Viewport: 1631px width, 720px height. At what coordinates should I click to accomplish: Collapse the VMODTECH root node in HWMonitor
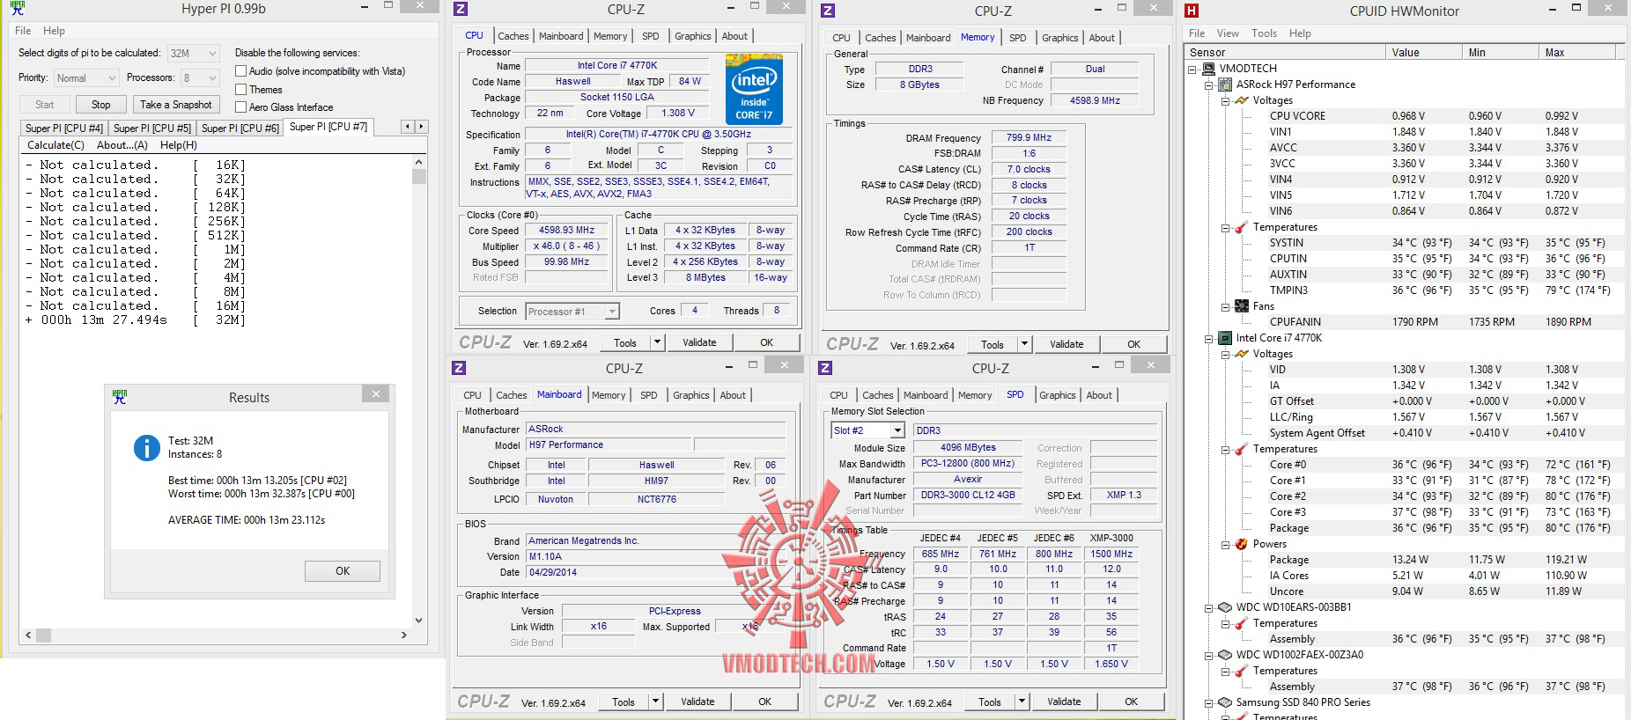(x=1193, y=69)
